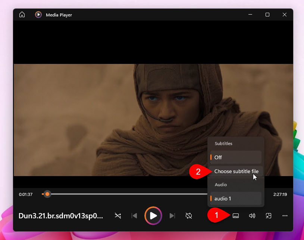Close the Media Player window

[285, 15]
